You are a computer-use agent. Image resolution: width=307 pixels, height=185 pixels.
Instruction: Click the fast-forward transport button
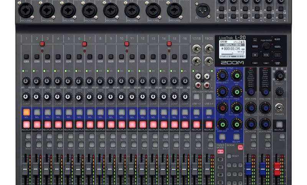(266, 63)
